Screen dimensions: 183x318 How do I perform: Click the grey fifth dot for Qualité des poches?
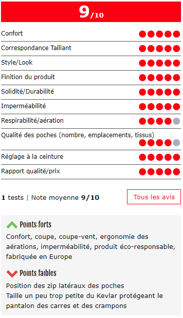[x=176, y=143]
